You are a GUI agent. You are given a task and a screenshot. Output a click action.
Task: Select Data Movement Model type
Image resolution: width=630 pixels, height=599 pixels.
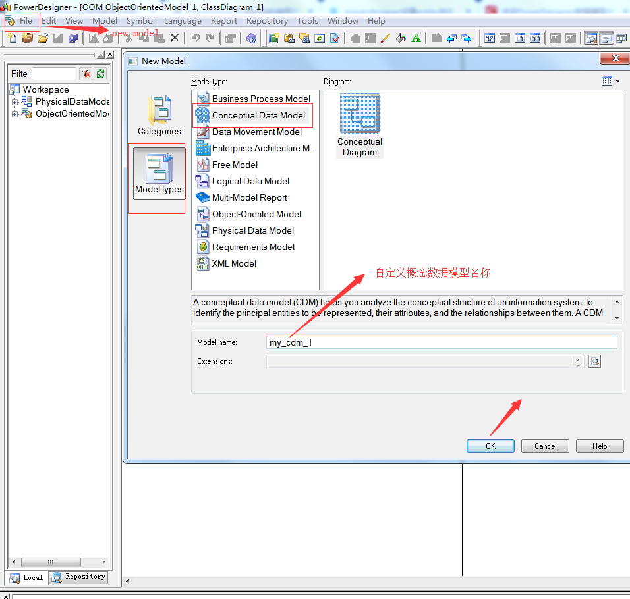tap(249, 132)
